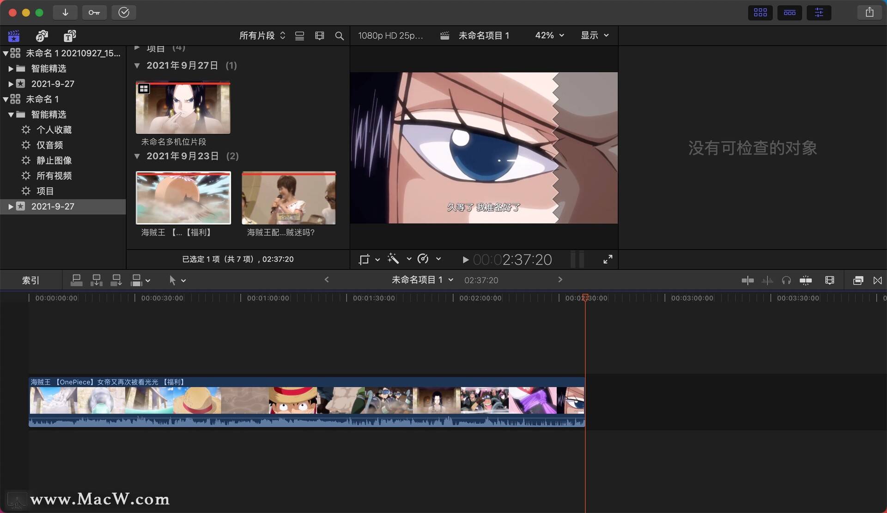Collapse the 2021年9月27日 group
887x513 pixels.
tap(137, 66)
